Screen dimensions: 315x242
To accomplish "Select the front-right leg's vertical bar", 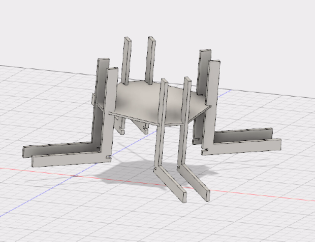I will (x=186, y=122).
